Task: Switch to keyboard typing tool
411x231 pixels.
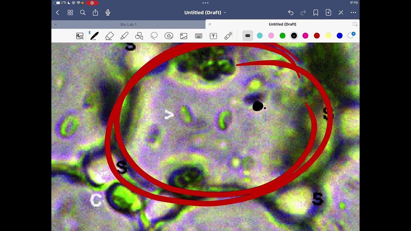Action: pos(198,36)
